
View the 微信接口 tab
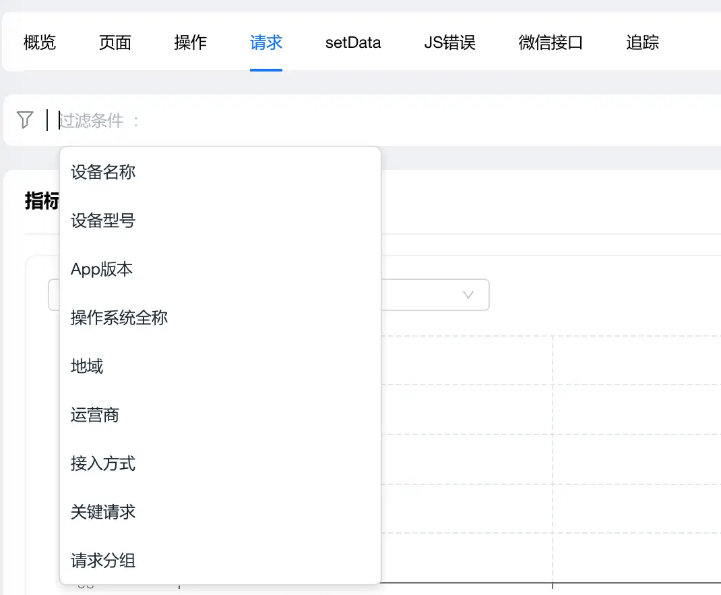click(551, 43)
